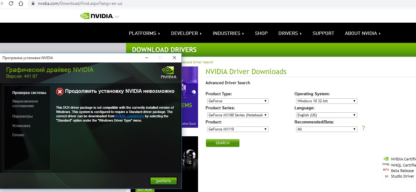The height and width of the screenshot is (192, 416).
Task: Open the Product Type dropdown
Action: click(x=238, y=101)
